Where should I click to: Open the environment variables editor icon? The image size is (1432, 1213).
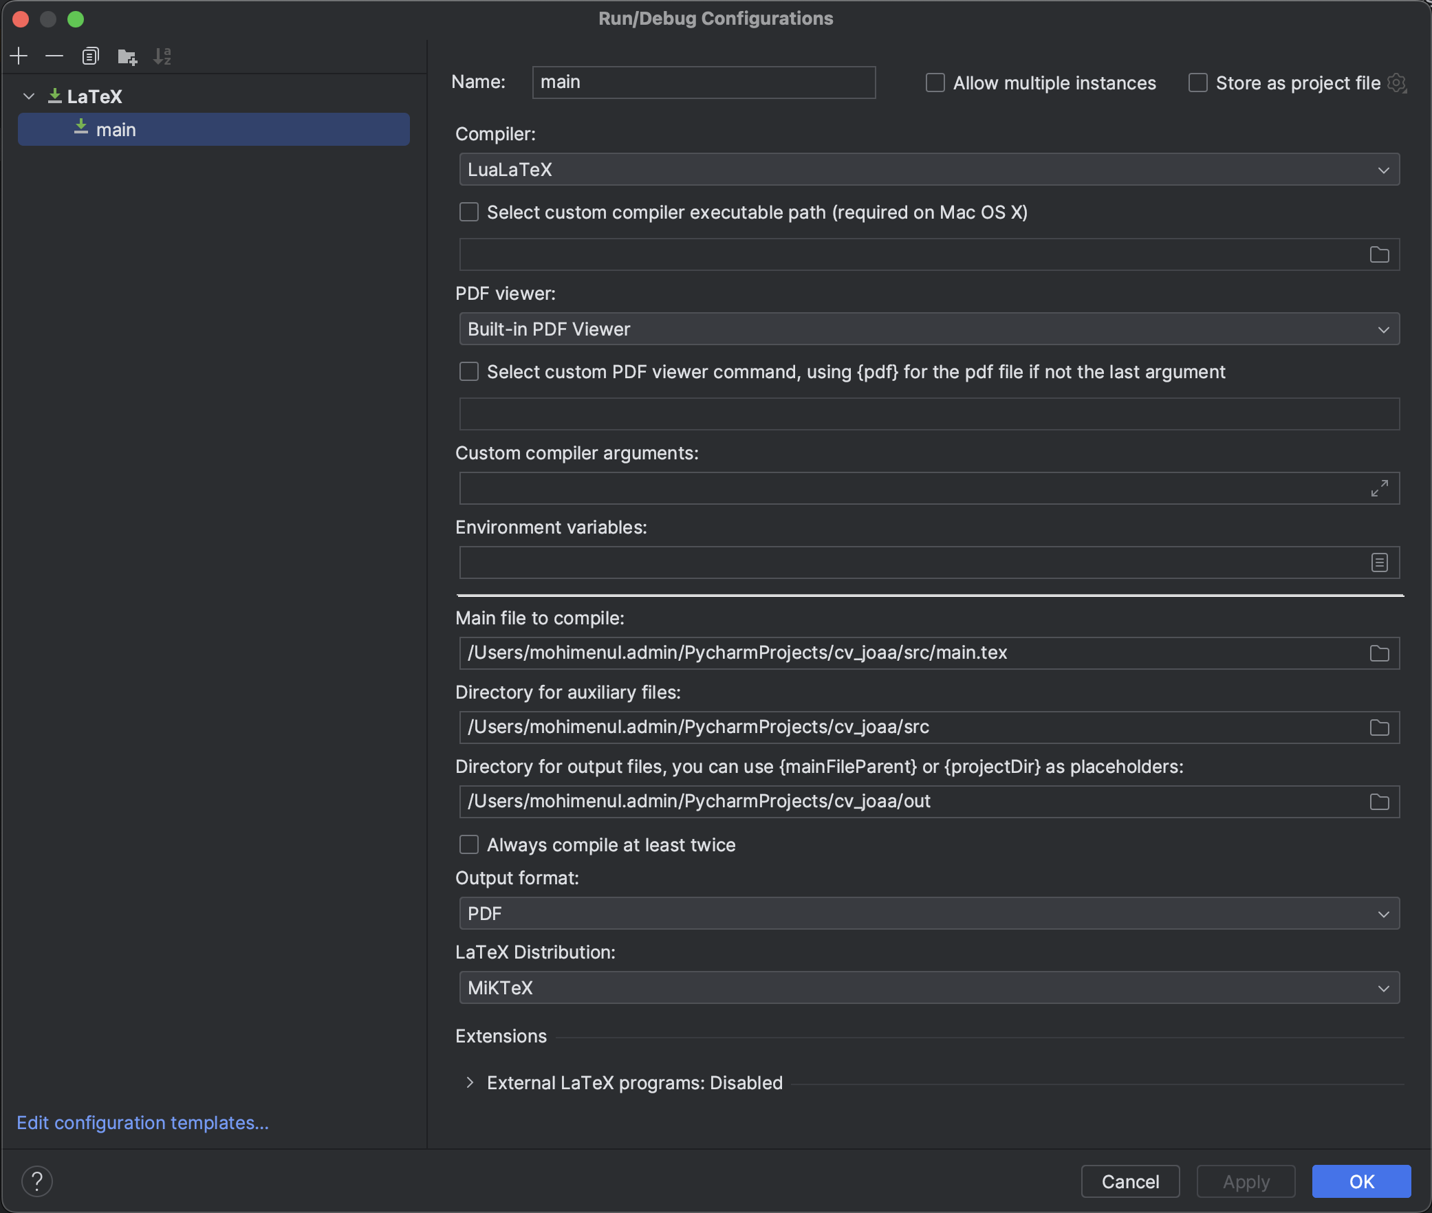(1379, 562)
